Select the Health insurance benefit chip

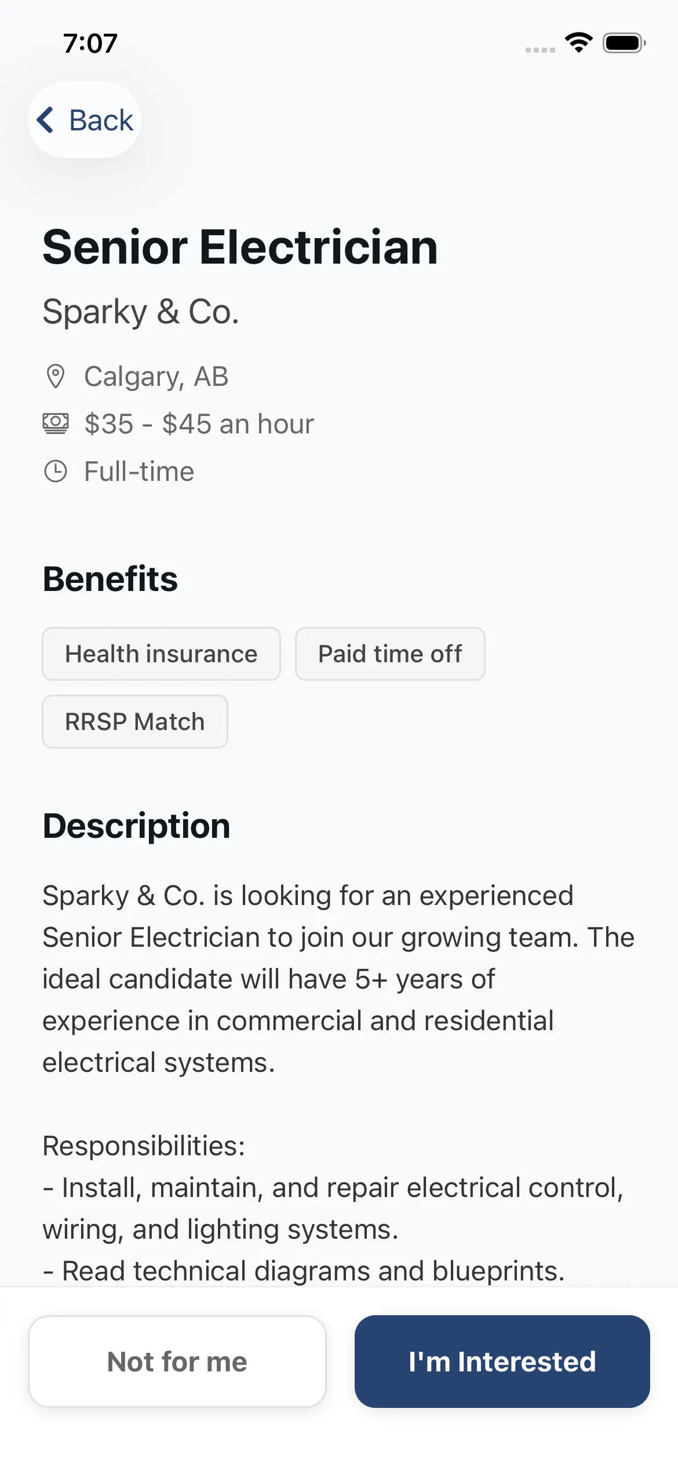[161, 654]
